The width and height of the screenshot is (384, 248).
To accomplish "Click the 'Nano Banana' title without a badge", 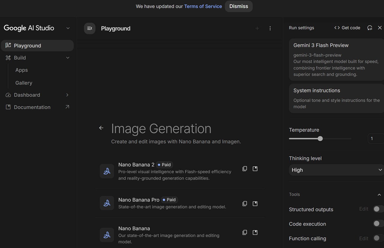I will click(x=134, y=229).
